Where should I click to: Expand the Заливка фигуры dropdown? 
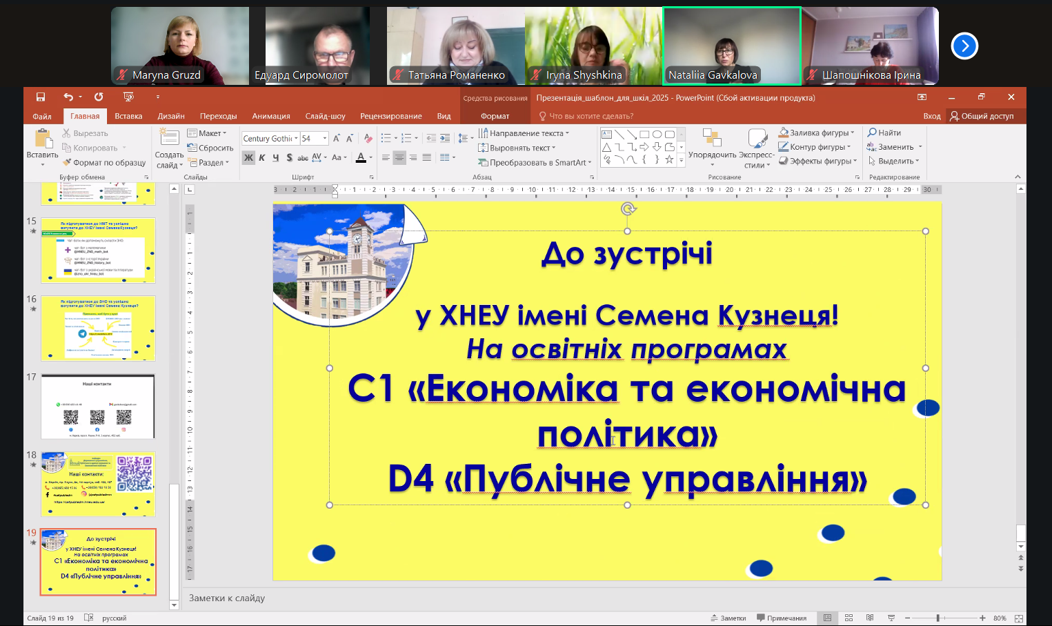(x=853, y=133)
